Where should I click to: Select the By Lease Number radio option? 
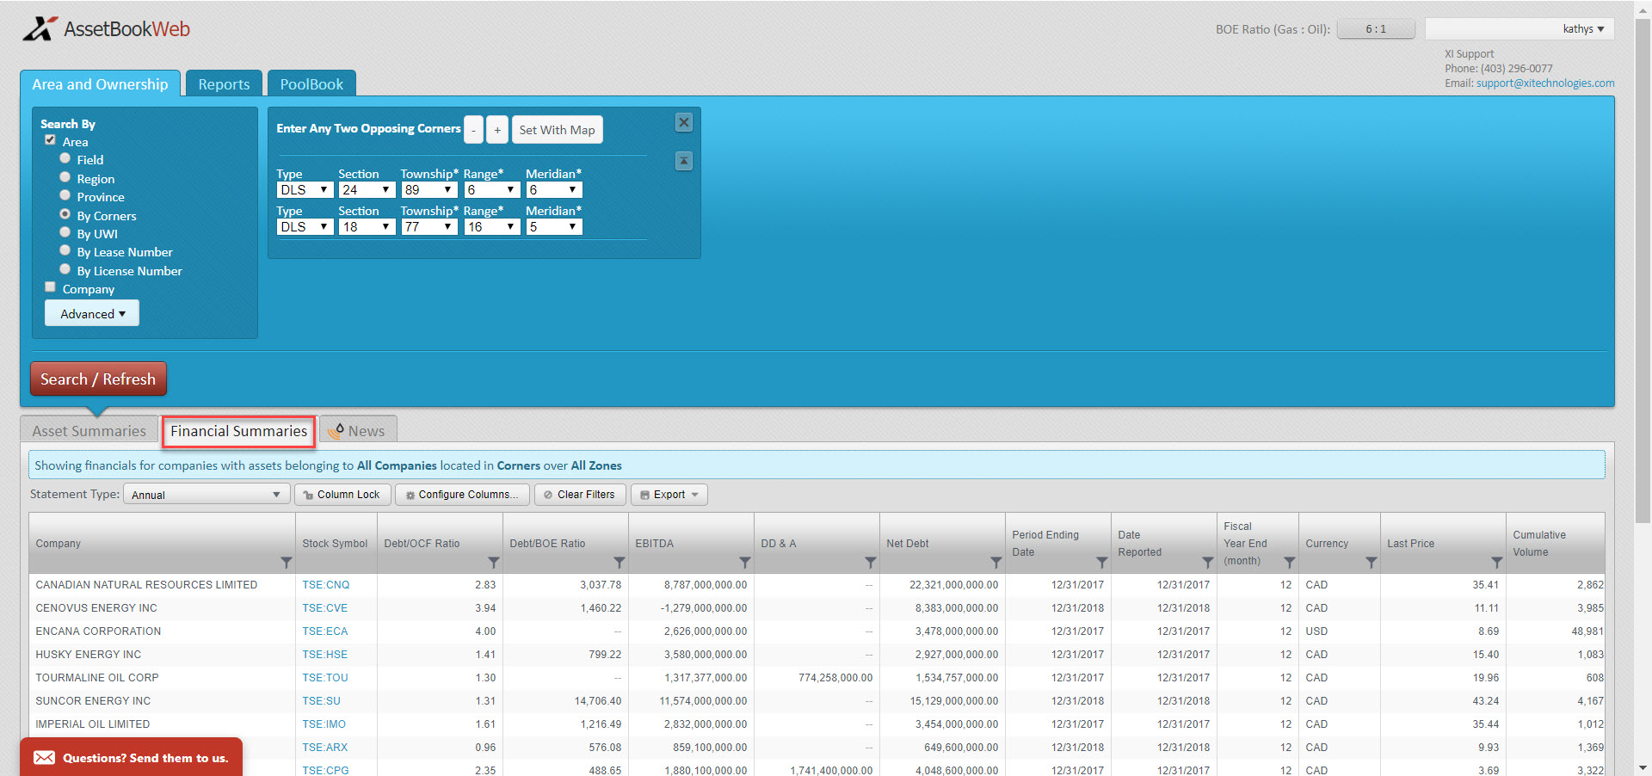click(65, 250)
